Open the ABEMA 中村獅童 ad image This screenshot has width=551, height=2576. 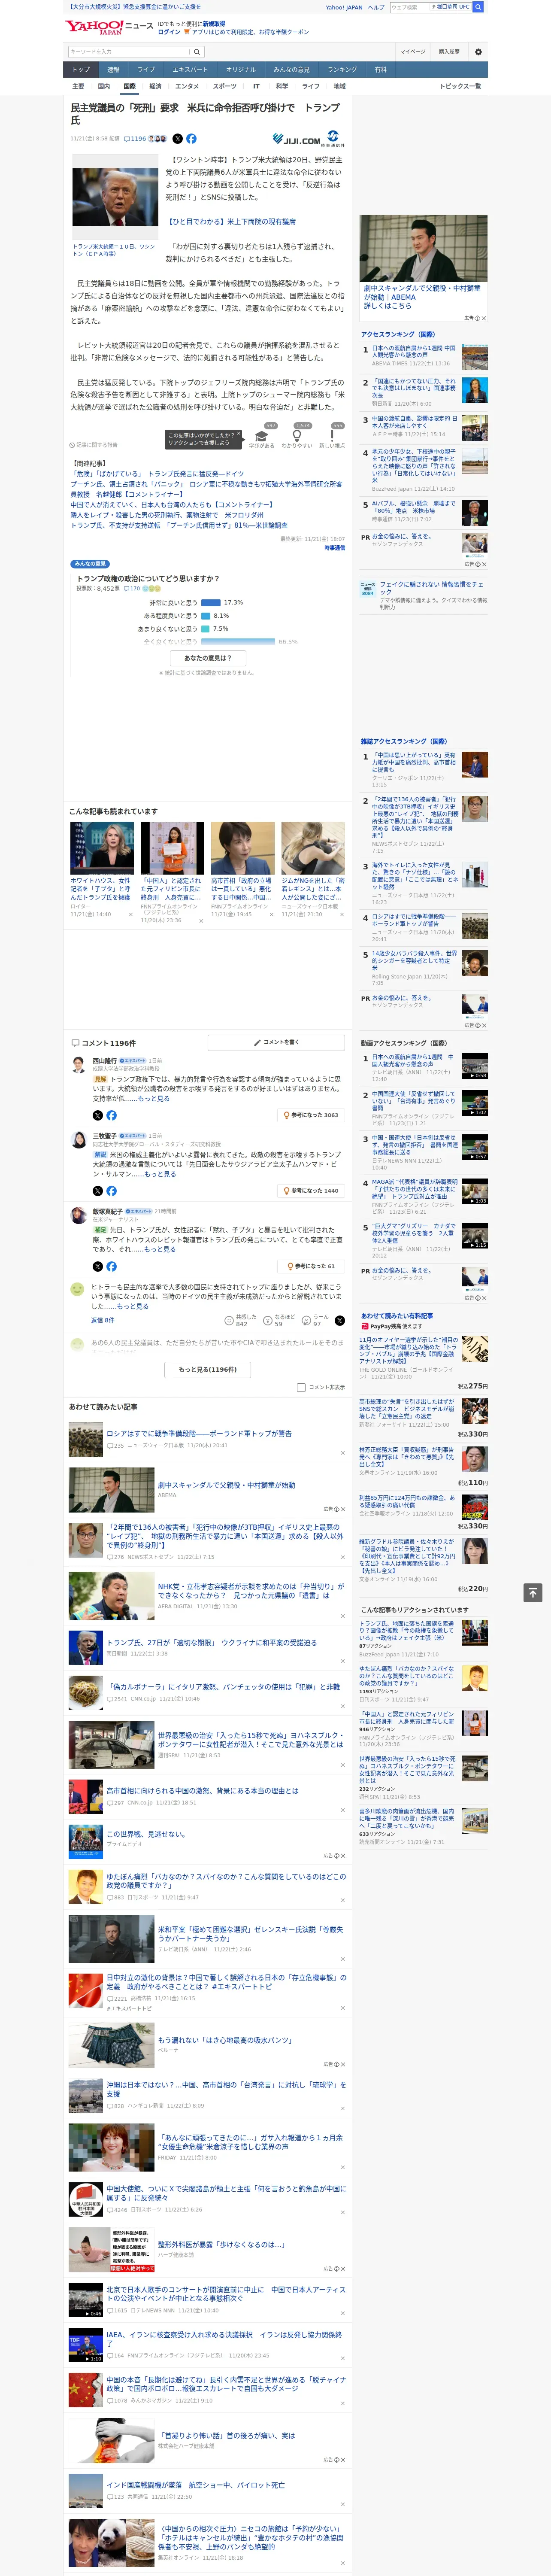coord(424,248)
